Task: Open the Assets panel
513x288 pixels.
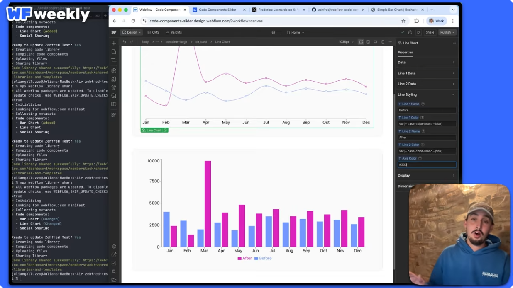Action: (x=114, y=96)
